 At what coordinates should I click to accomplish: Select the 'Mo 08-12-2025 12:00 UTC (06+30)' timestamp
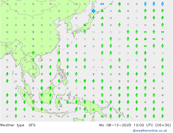coord(135,125)
